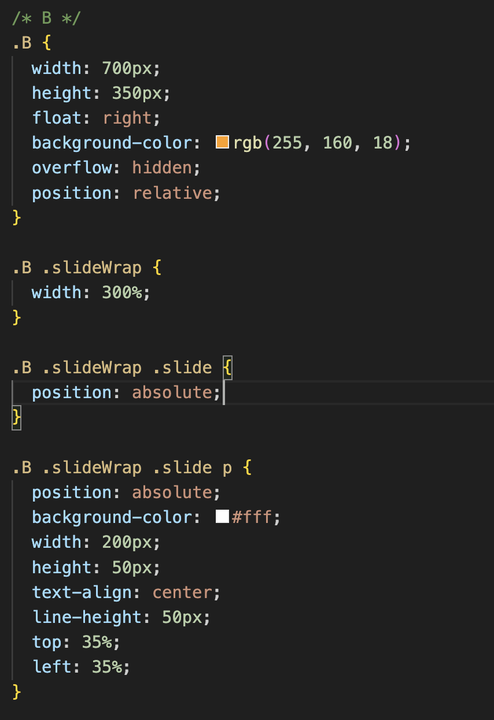Click the 'absolute' value on the active line
494x720 pixels.
(172, 392)
